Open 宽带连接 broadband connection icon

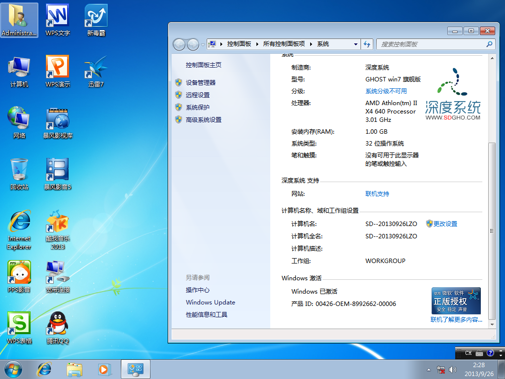[x=57, y=277]
